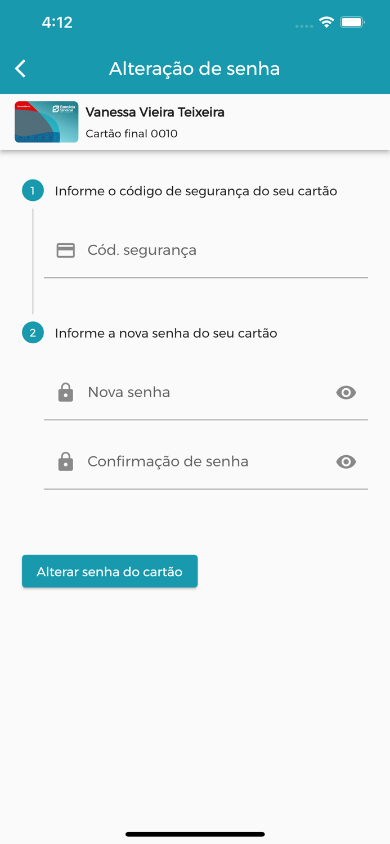Toggle visibility on the Nova senha eye icon
This screenshot has height=844, width=390.
point(346,393)
